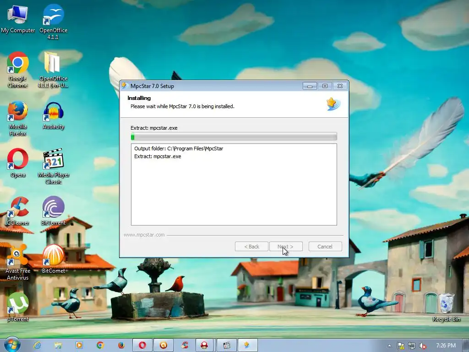Select the OpenOffice 4.1.1 (en-U... folder

pos(53,70)
